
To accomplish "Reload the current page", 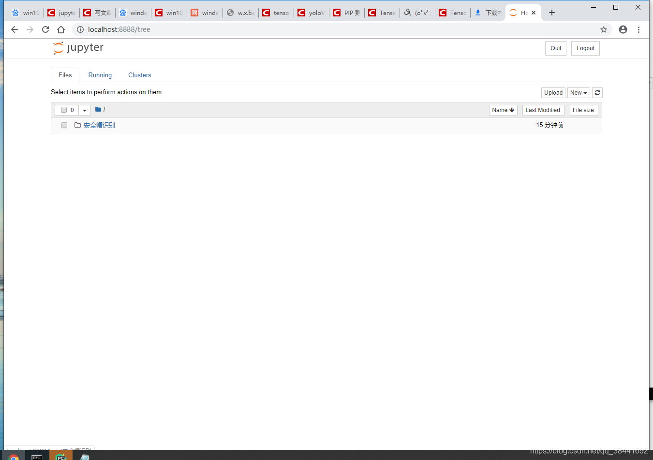I will tap(45, 29).
